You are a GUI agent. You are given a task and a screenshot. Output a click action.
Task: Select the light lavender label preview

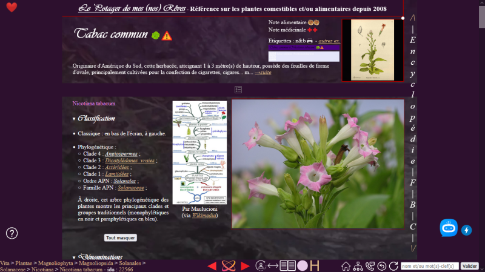pyautogui.click(x=304, y=56)
